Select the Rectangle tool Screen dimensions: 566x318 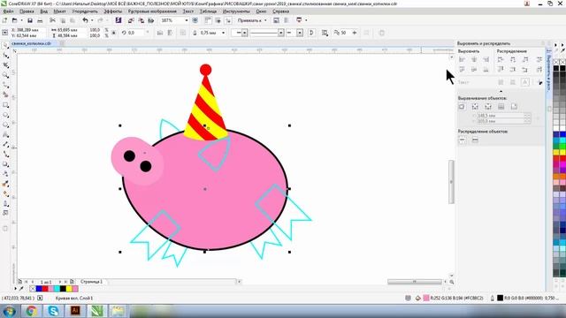(5, 105)
